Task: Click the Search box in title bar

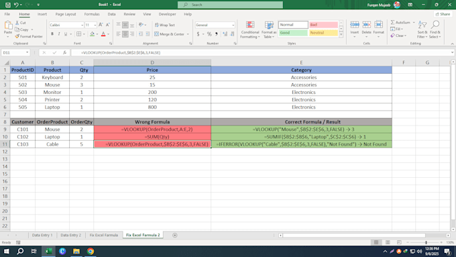Action: coord(230,5)
